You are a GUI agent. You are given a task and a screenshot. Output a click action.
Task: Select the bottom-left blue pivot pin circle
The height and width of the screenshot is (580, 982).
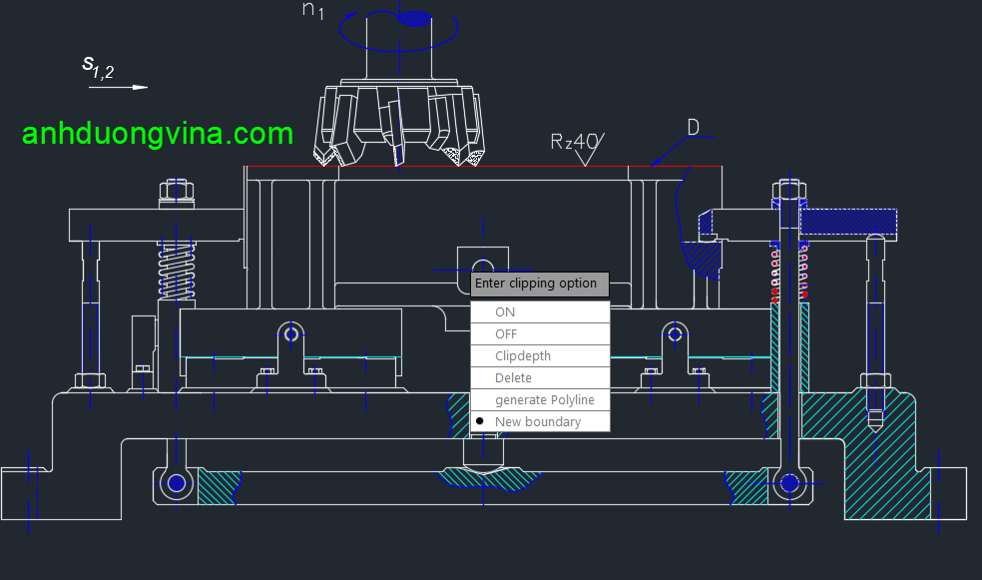pos(177,484)
